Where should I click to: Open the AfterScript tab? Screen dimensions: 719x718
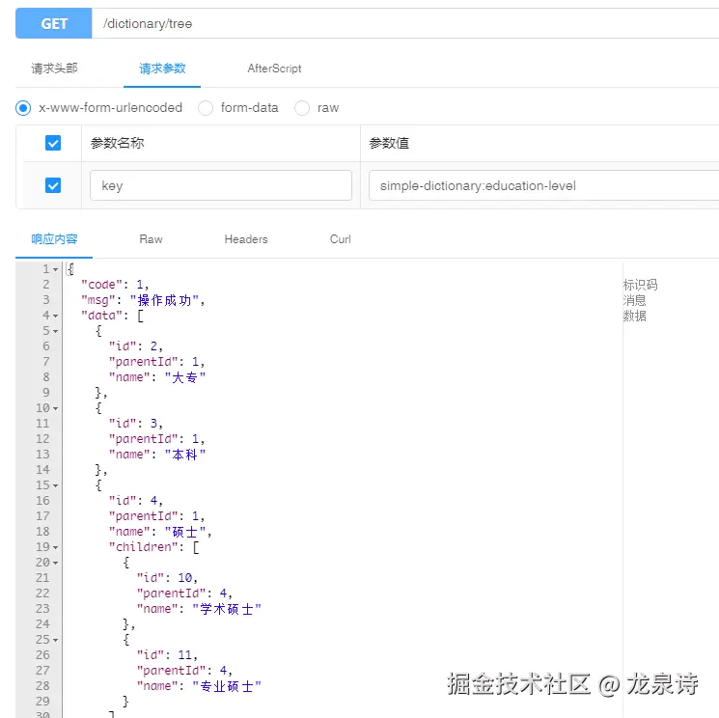tap(274, 69)
